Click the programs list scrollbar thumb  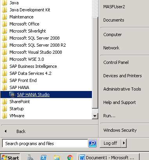click(x=95, y=63)
